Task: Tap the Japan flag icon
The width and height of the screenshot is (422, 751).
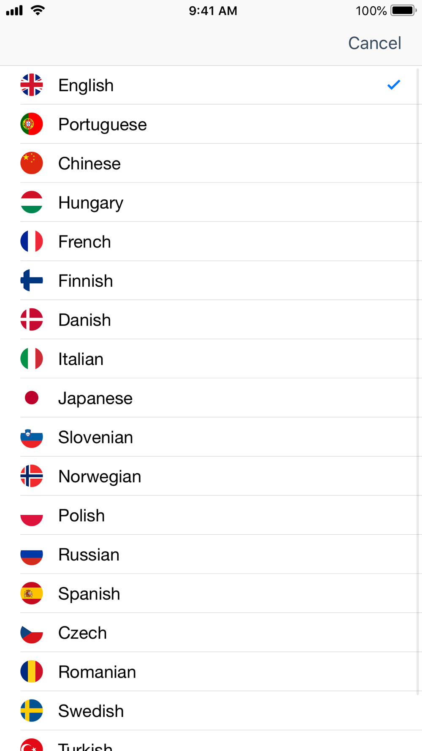Action: point(32,398)
